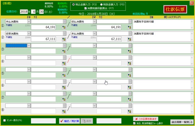Open calculator icon for row 1 credit amount
195x126 pixels.
pos(129,27)
